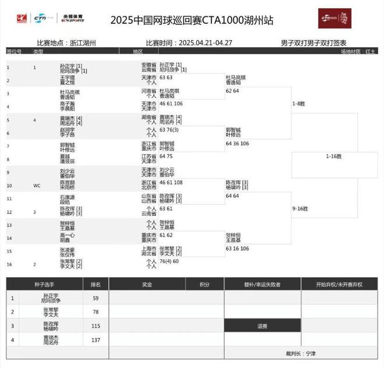Click the title 2025中国网球巡回赛CTA1000湖州站
The image size is (384, 368).
coord(192,20)
